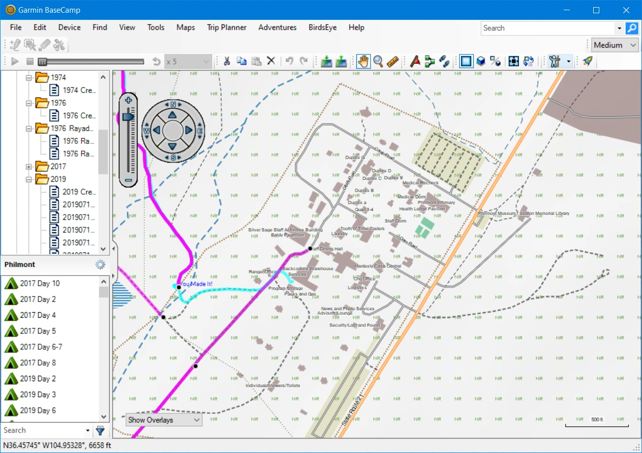Click the bottom-left Search field
Image resolution: width=642 pixels, height=453 pixels.
tap(44, 430)
